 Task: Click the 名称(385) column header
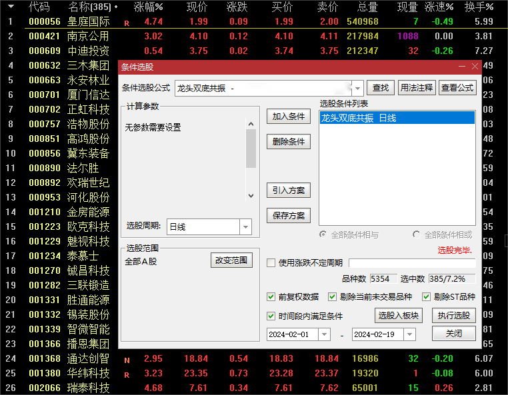tap(90, 7)
